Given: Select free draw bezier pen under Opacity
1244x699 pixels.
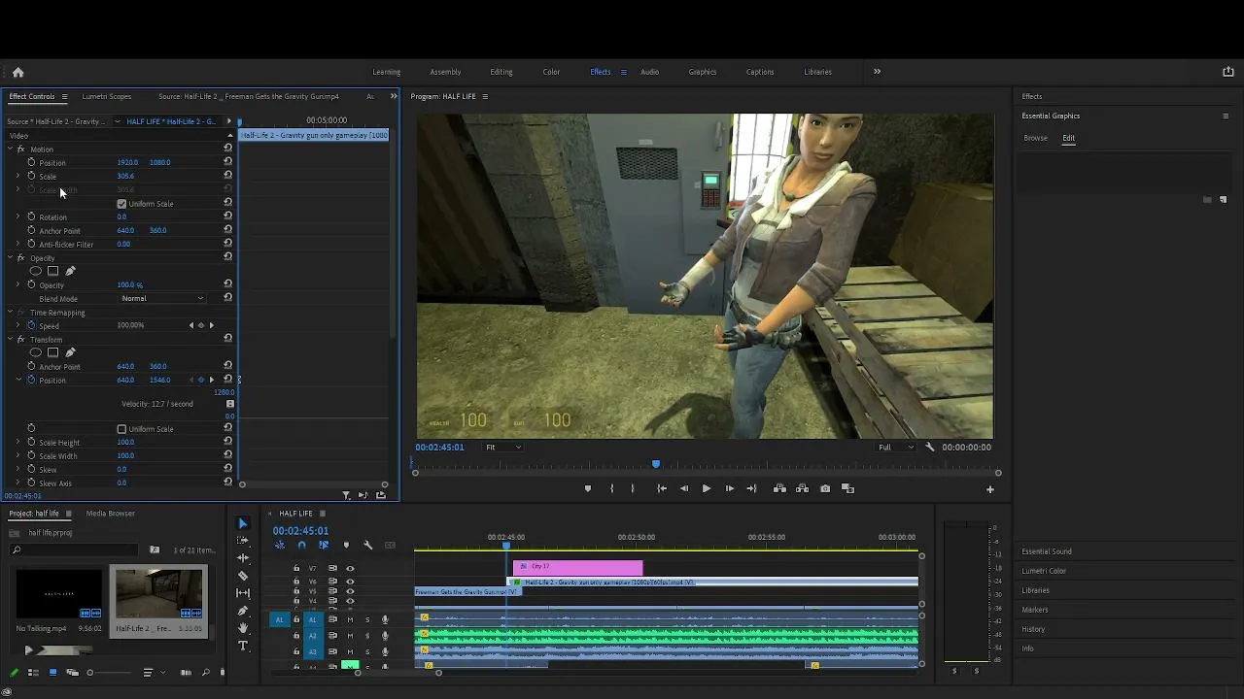Looking at the screenshot, I should pos(70,271).
